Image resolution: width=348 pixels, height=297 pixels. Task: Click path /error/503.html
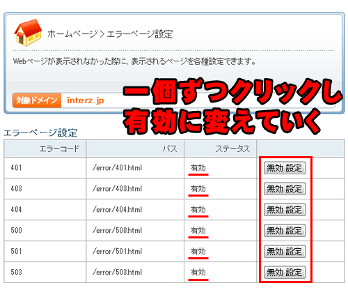pos(117,272)
